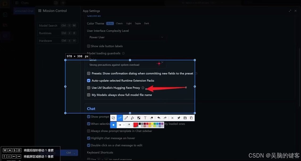Open the Select a model to load dropdown
This screenshot has width=301, height=161.
(x=203, y=3)
